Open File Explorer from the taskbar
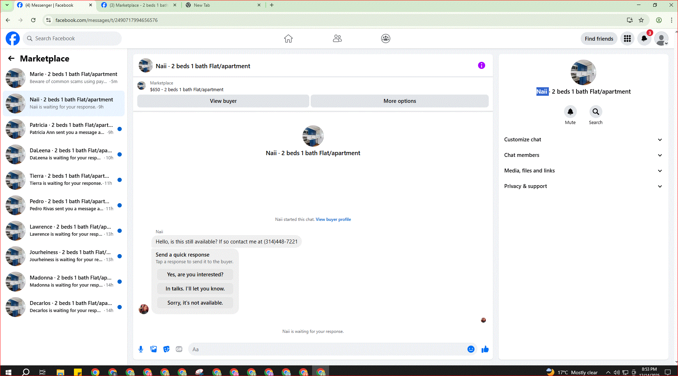The image size is (678, 376). [60, 372]
